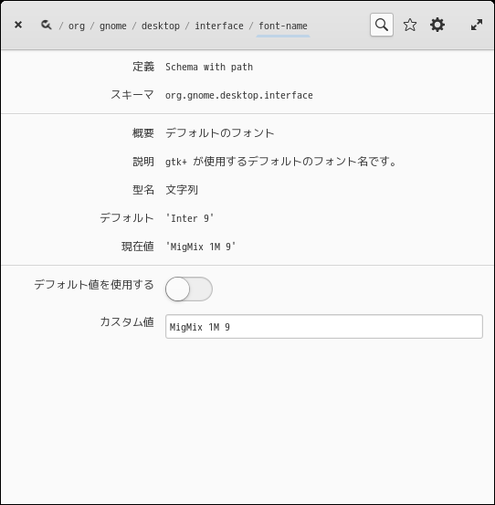Click the description starting with 'gtk+'
The height and width of the screenshot is (505, 495).
click(280, 162)
